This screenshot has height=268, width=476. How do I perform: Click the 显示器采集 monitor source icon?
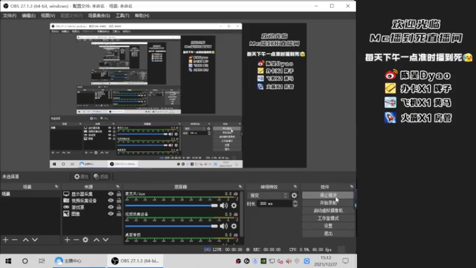pyautogui.click(x=66, y=194)
